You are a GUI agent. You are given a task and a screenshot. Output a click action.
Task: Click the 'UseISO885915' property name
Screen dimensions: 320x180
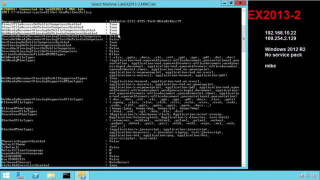13,159
